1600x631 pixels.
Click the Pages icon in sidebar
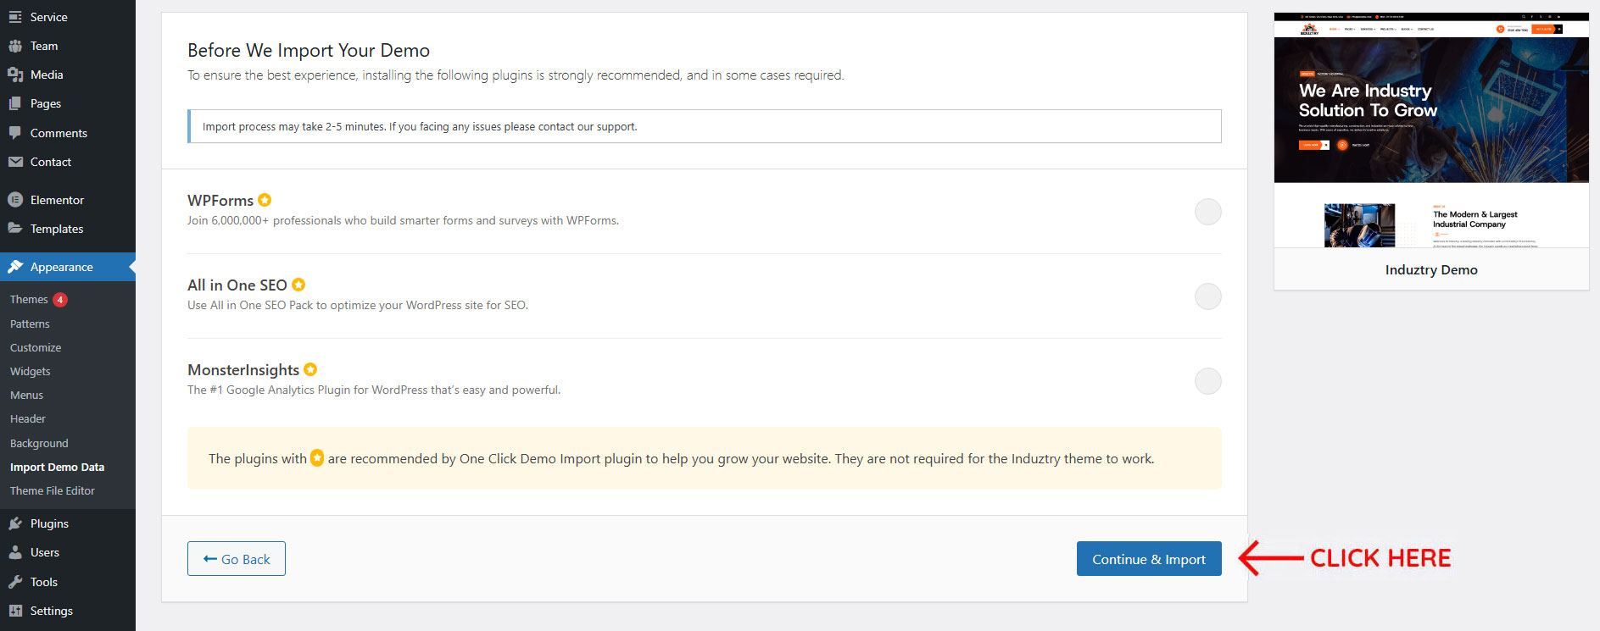pyautogui.click(x=15, y=103)
